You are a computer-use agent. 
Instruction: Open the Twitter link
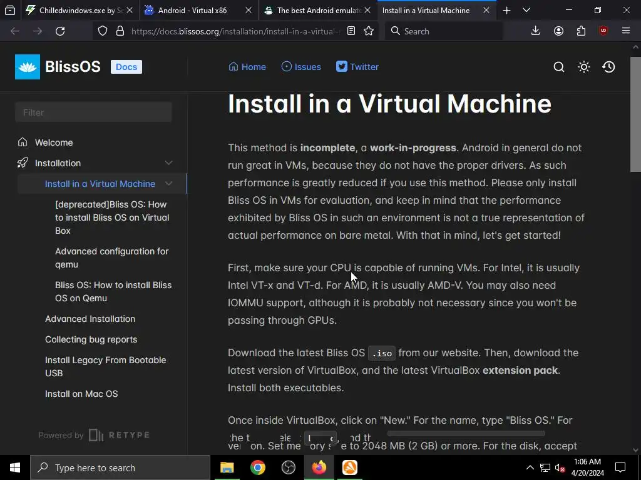[x=357, y=66]
